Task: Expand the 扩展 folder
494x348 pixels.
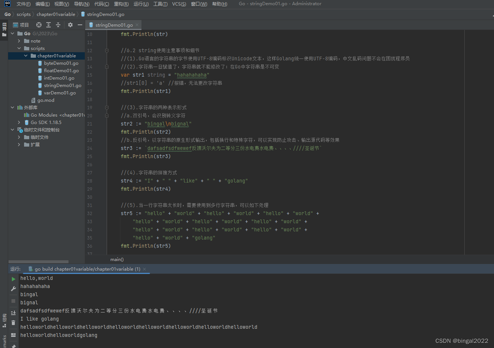Action: 19,145
